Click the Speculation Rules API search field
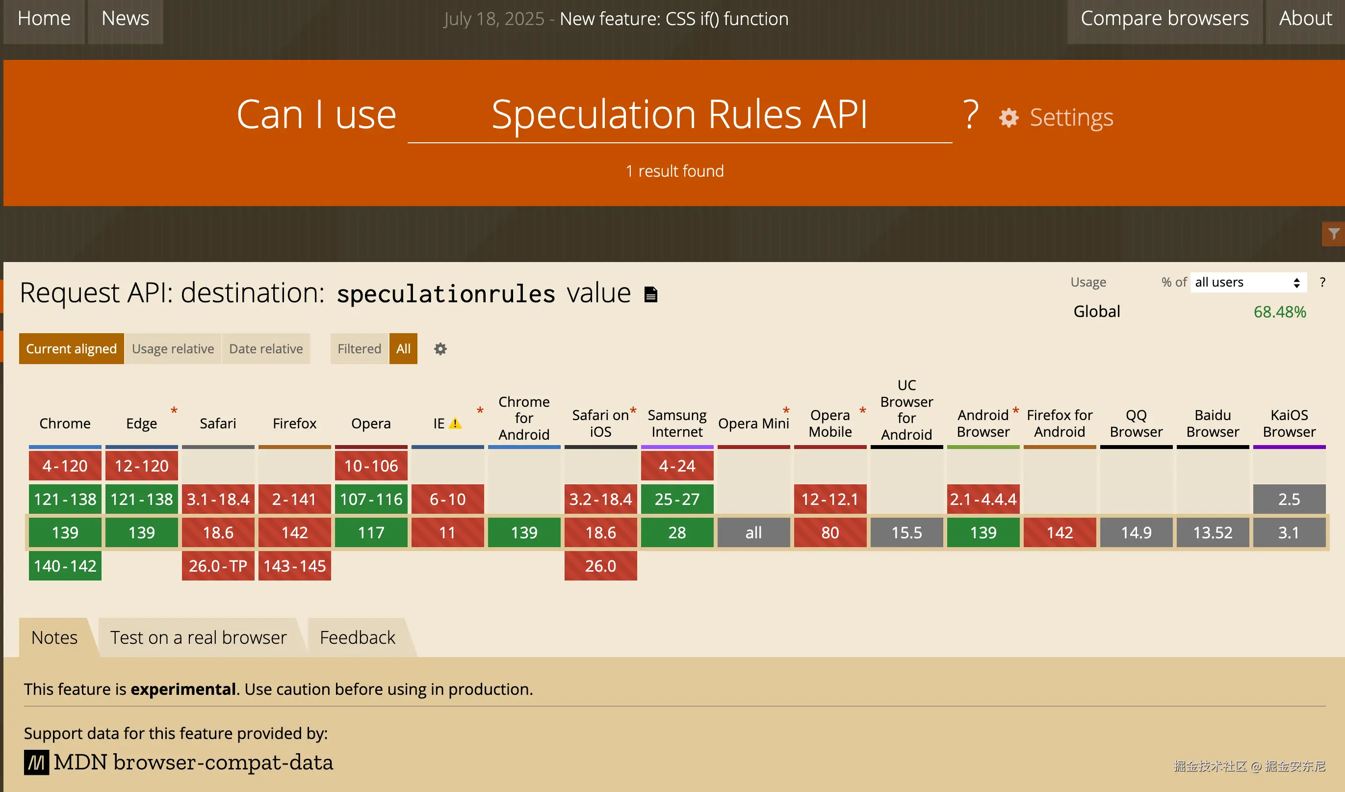Screen dimensions: 1345x792 click(679, 115)
